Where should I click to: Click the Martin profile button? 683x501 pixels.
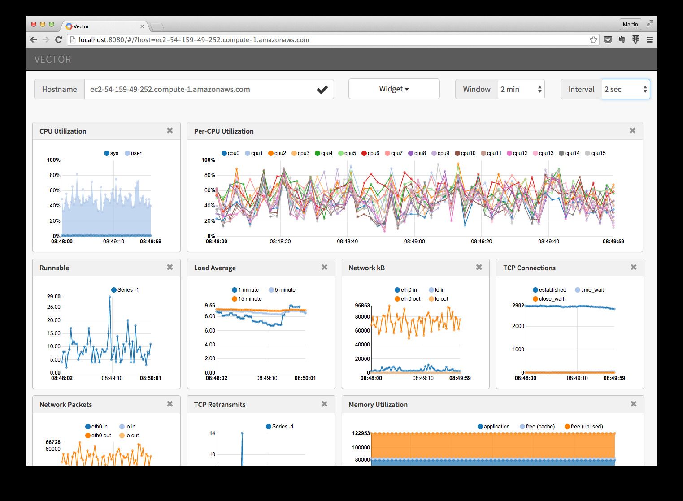pyautogui.click(x=630, y=25)
